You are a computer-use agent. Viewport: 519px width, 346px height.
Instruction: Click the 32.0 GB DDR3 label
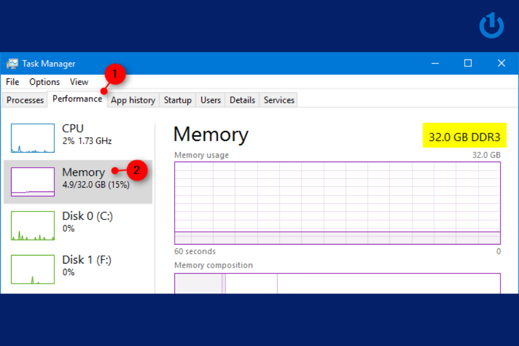click(x=465, y=135)
